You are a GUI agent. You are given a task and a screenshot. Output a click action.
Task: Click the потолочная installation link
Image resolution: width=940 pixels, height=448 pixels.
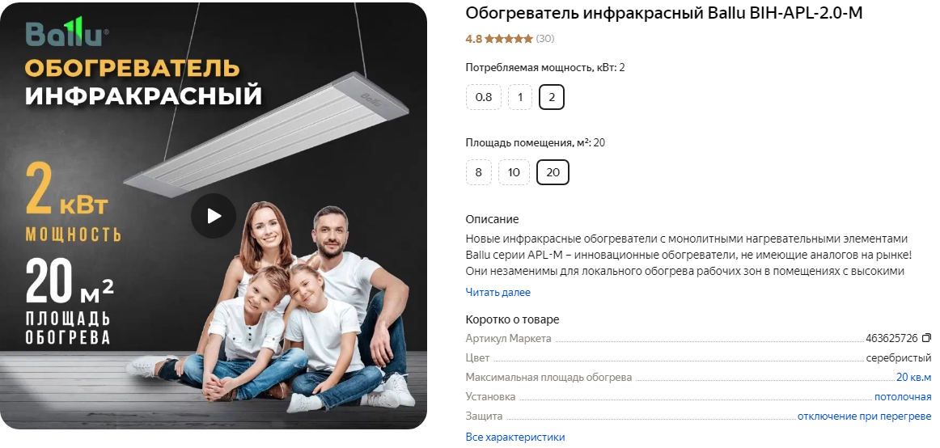903,396
